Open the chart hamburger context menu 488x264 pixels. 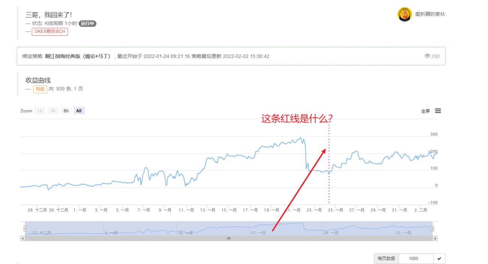tap(438, 111)
